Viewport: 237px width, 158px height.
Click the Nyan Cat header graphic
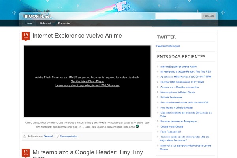pos(122,7)
